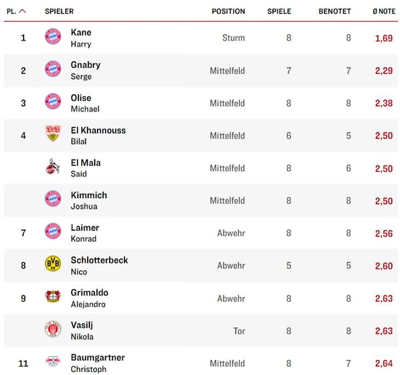Open Nico Schlotterbeck's player profile link

coord(99,260)
